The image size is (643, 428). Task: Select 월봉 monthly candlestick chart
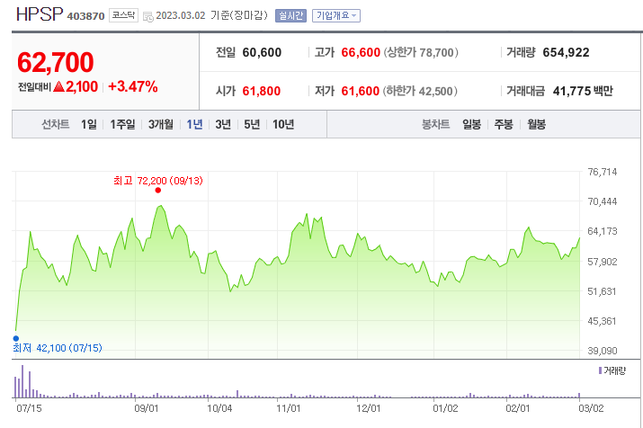tap(536, 125)
